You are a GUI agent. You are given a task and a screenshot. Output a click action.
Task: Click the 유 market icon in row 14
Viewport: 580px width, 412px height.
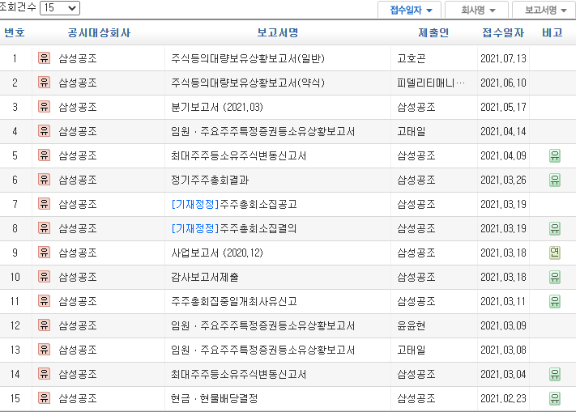pyautogui.click(x=44, y=374)
